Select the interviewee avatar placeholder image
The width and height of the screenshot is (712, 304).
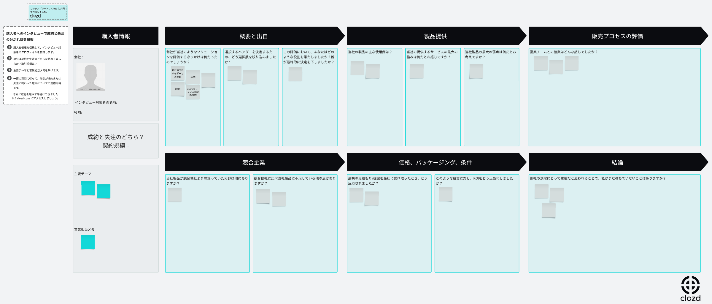tap(90, 77)
